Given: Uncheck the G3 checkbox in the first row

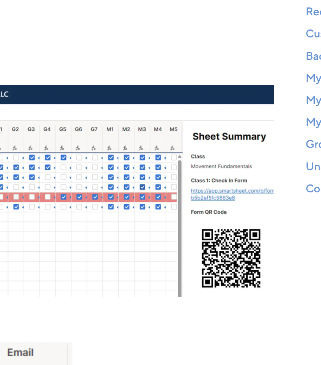Looking at the screenshot, I should (32, 158).
